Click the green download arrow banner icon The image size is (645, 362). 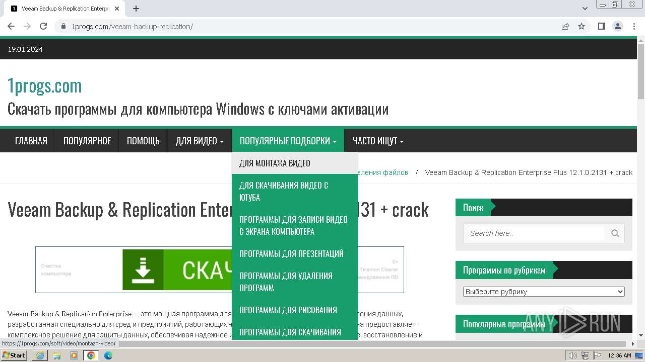click(x=143, y=270)
